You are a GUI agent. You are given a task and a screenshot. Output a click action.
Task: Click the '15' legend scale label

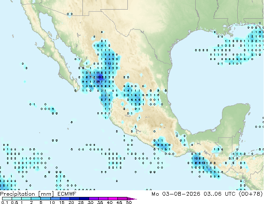pyautogui.click(x=62, y=202)
